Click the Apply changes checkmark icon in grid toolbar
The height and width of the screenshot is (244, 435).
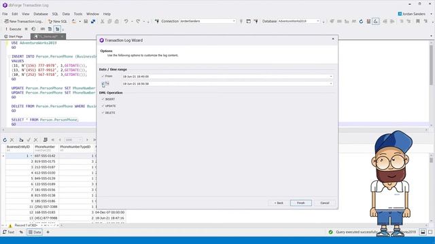click(x=29, y=140)
